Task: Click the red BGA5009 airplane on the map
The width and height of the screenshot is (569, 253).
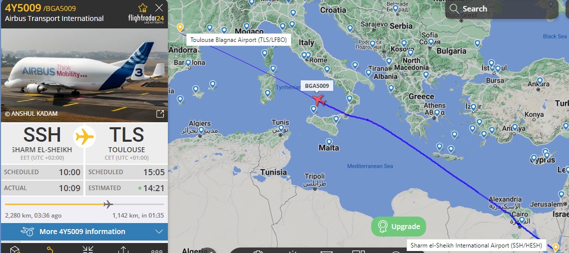Action: pyautogui.click(x=319, y=99)
